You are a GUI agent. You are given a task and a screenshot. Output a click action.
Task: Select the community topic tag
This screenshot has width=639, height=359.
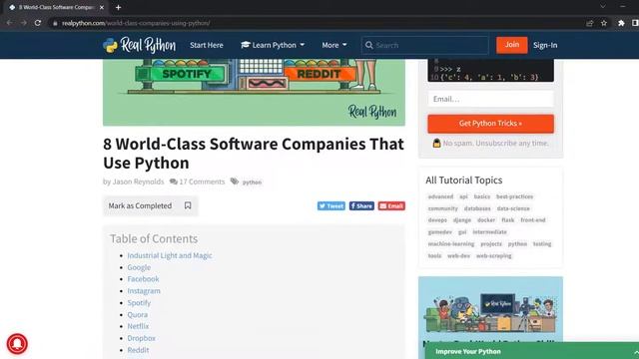click(x=443, y=208)
